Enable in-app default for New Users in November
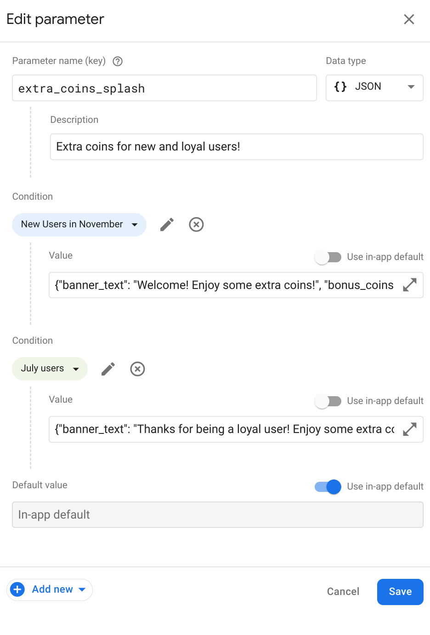Screen dimensions: 430x635 [328, 257]
